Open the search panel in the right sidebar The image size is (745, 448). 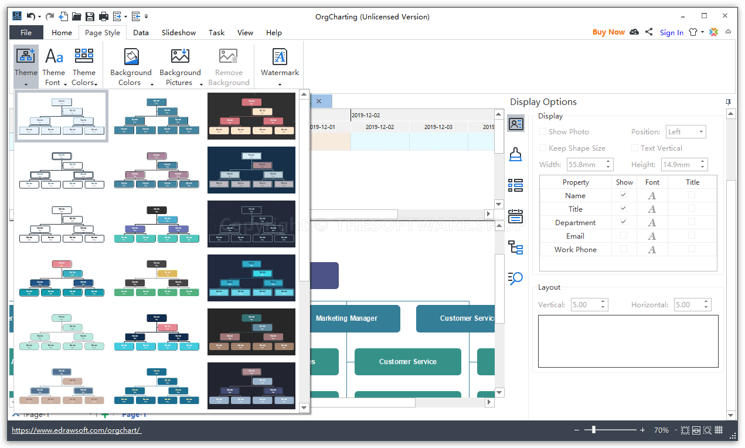click(x=515, y=279)
